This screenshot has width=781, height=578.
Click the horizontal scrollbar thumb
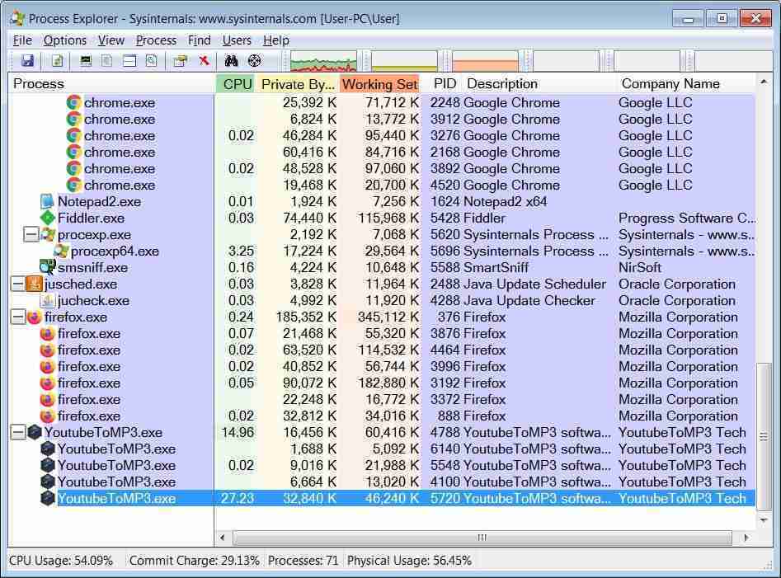(x=482, y=538)
